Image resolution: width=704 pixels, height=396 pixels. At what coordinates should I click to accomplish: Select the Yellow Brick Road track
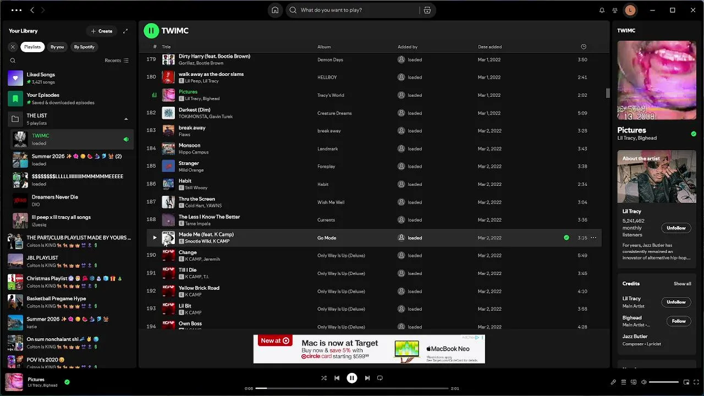(374, 291)
